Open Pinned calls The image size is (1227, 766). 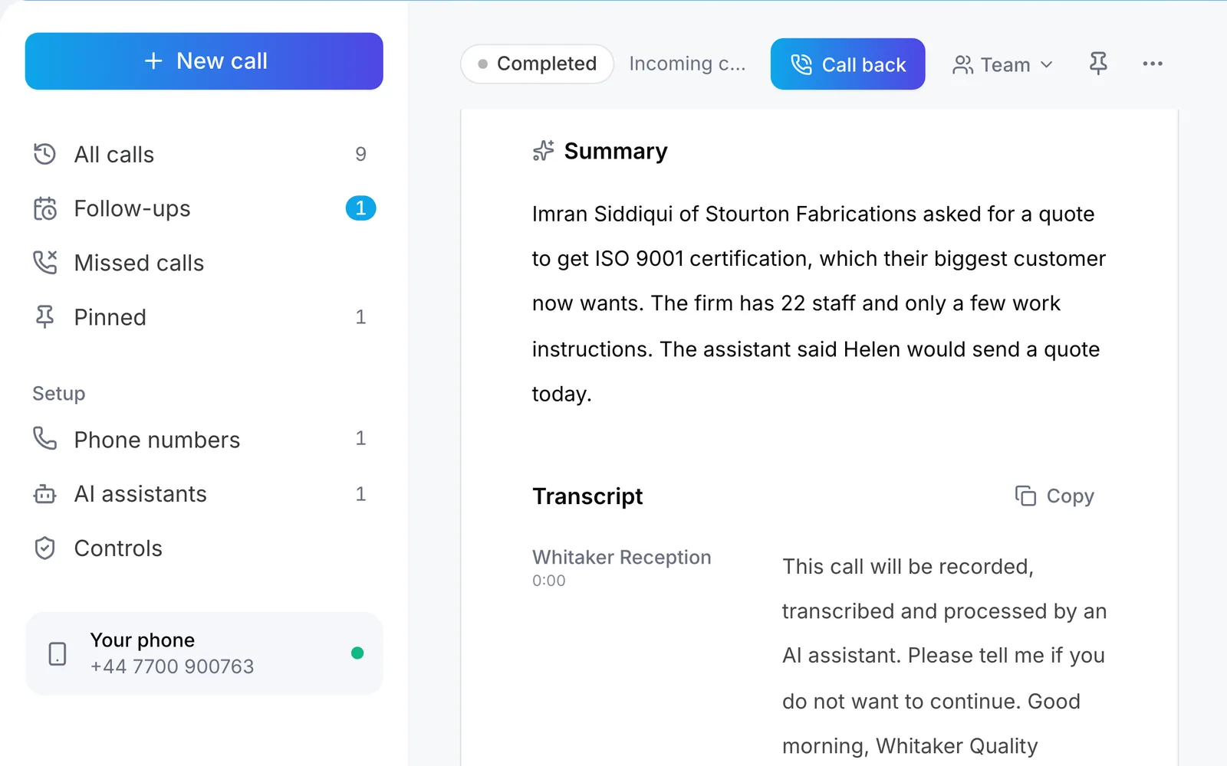tap(204, 317)
